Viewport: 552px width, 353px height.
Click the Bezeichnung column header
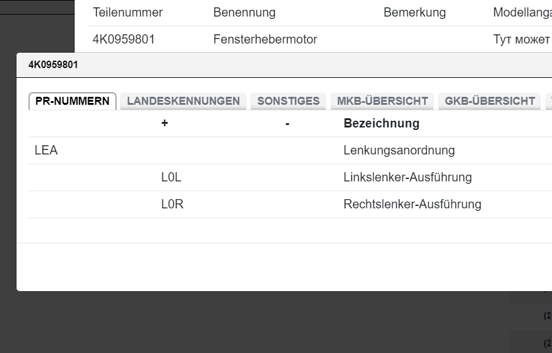click(x=381, y=123)
